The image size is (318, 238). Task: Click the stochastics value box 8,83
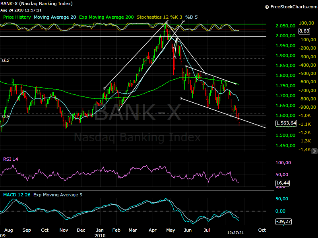[304, 31]
